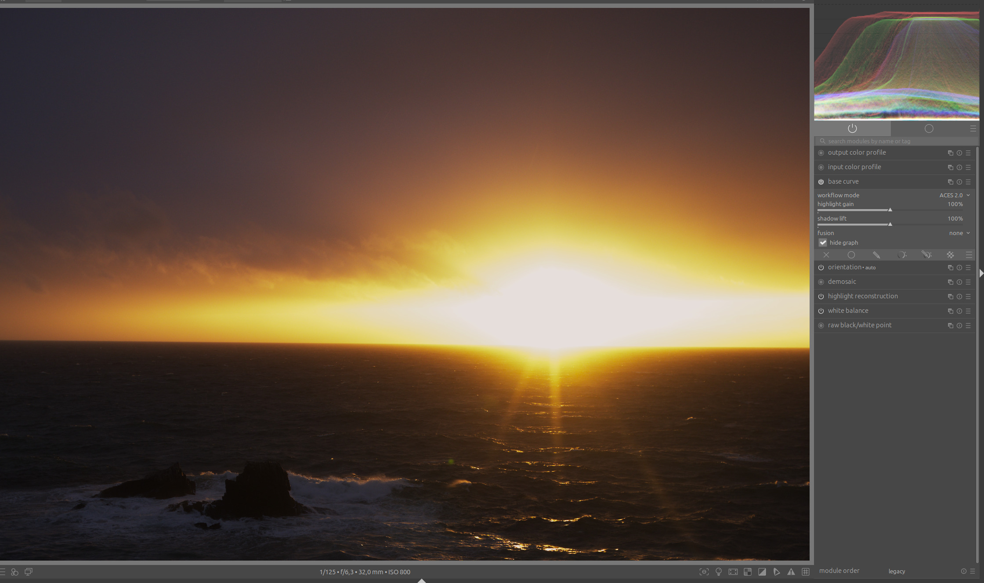Toggle guides grid overlay icon

point(806,572)
